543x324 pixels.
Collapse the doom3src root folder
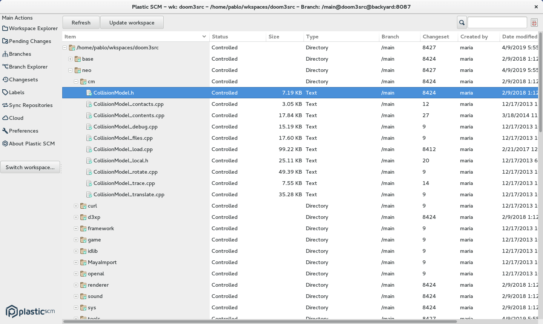[64, 48]
